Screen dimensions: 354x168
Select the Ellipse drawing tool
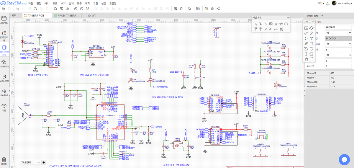click(x=311, y=49)
